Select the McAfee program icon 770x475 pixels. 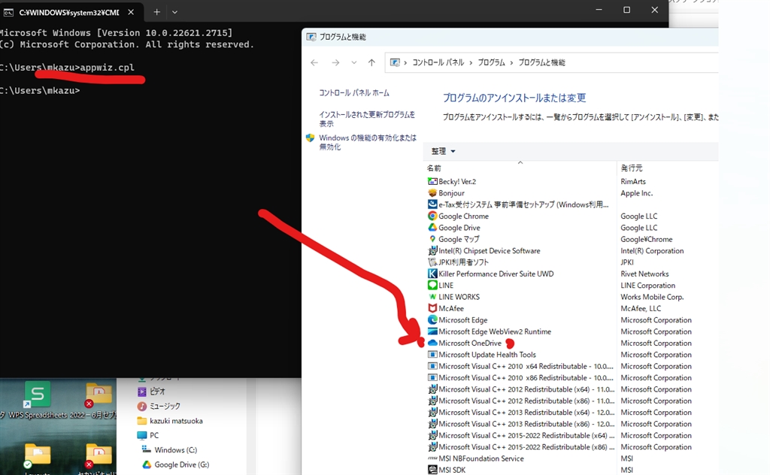click(431, 308)
